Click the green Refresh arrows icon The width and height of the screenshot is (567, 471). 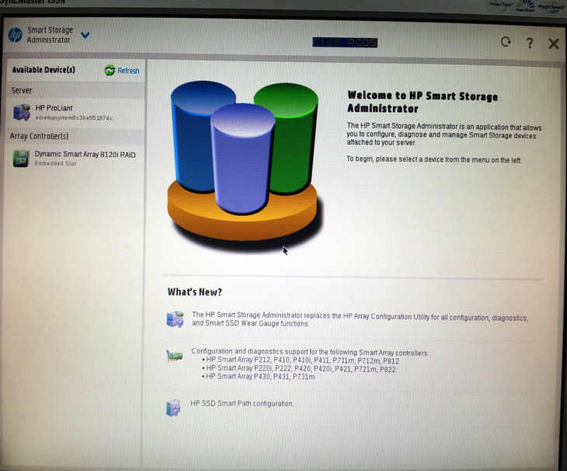110,70
